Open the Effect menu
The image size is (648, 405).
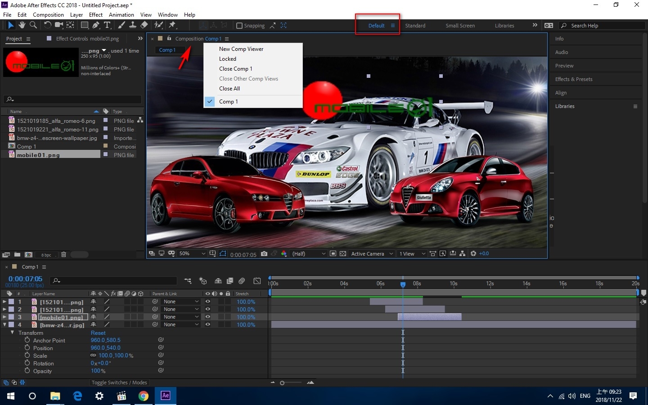96,14
